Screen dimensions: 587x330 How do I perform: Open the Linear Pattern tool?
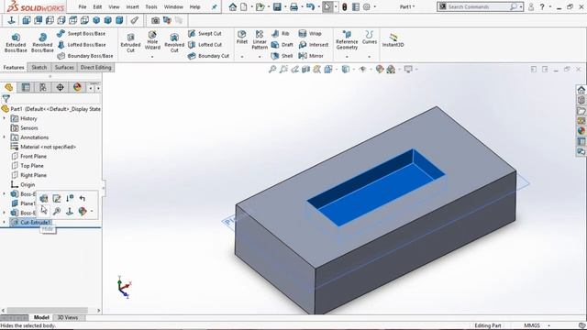[260, 40]
